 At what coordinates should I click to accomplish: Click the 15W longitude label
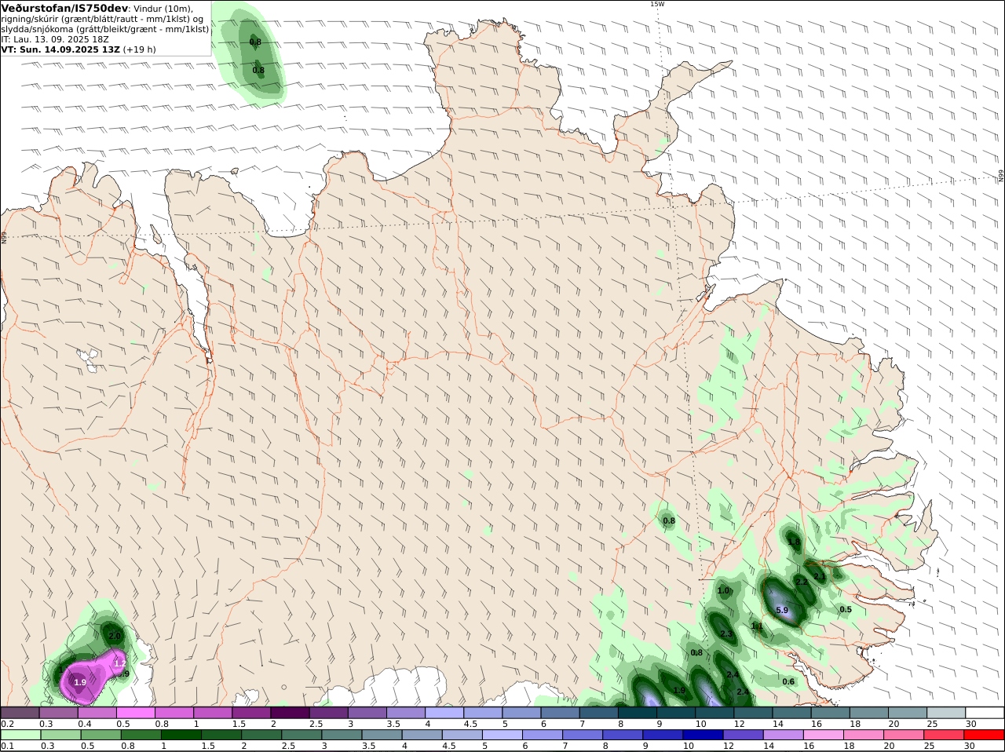point(656,4)
